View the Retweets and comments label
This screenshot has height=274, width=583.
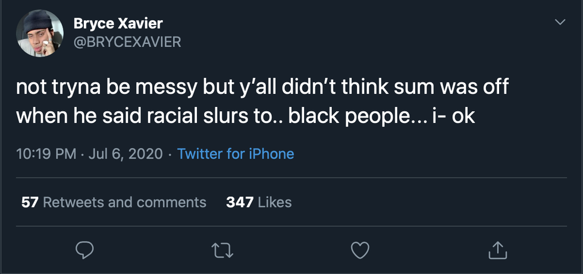[125, 202]
